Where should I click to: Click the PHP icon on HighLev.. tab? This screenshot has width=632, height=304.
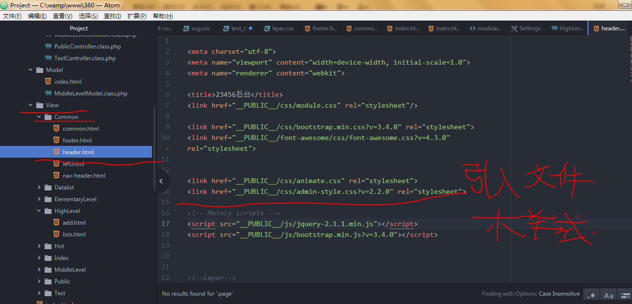[555, 28]
